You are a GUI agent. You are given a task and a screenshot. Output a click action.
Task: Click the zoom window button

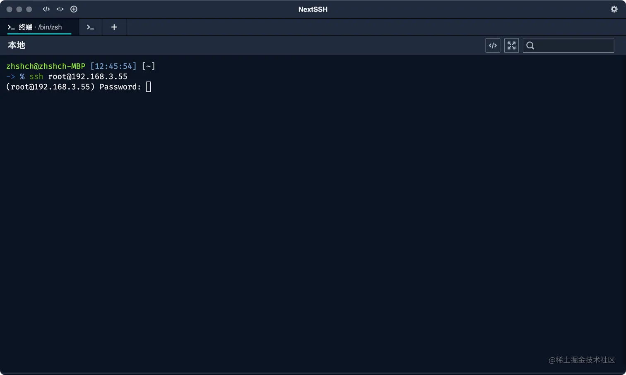pos(29,9)
